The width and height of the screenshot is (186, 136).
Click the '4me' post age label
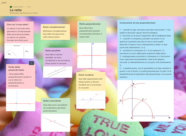29,7
